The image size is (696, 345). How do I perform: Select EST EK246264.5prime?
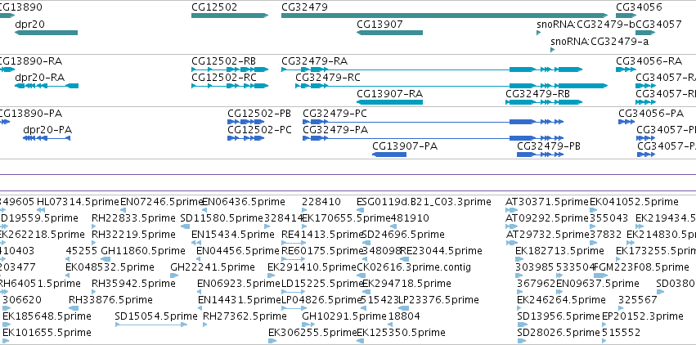pos(561,299)
